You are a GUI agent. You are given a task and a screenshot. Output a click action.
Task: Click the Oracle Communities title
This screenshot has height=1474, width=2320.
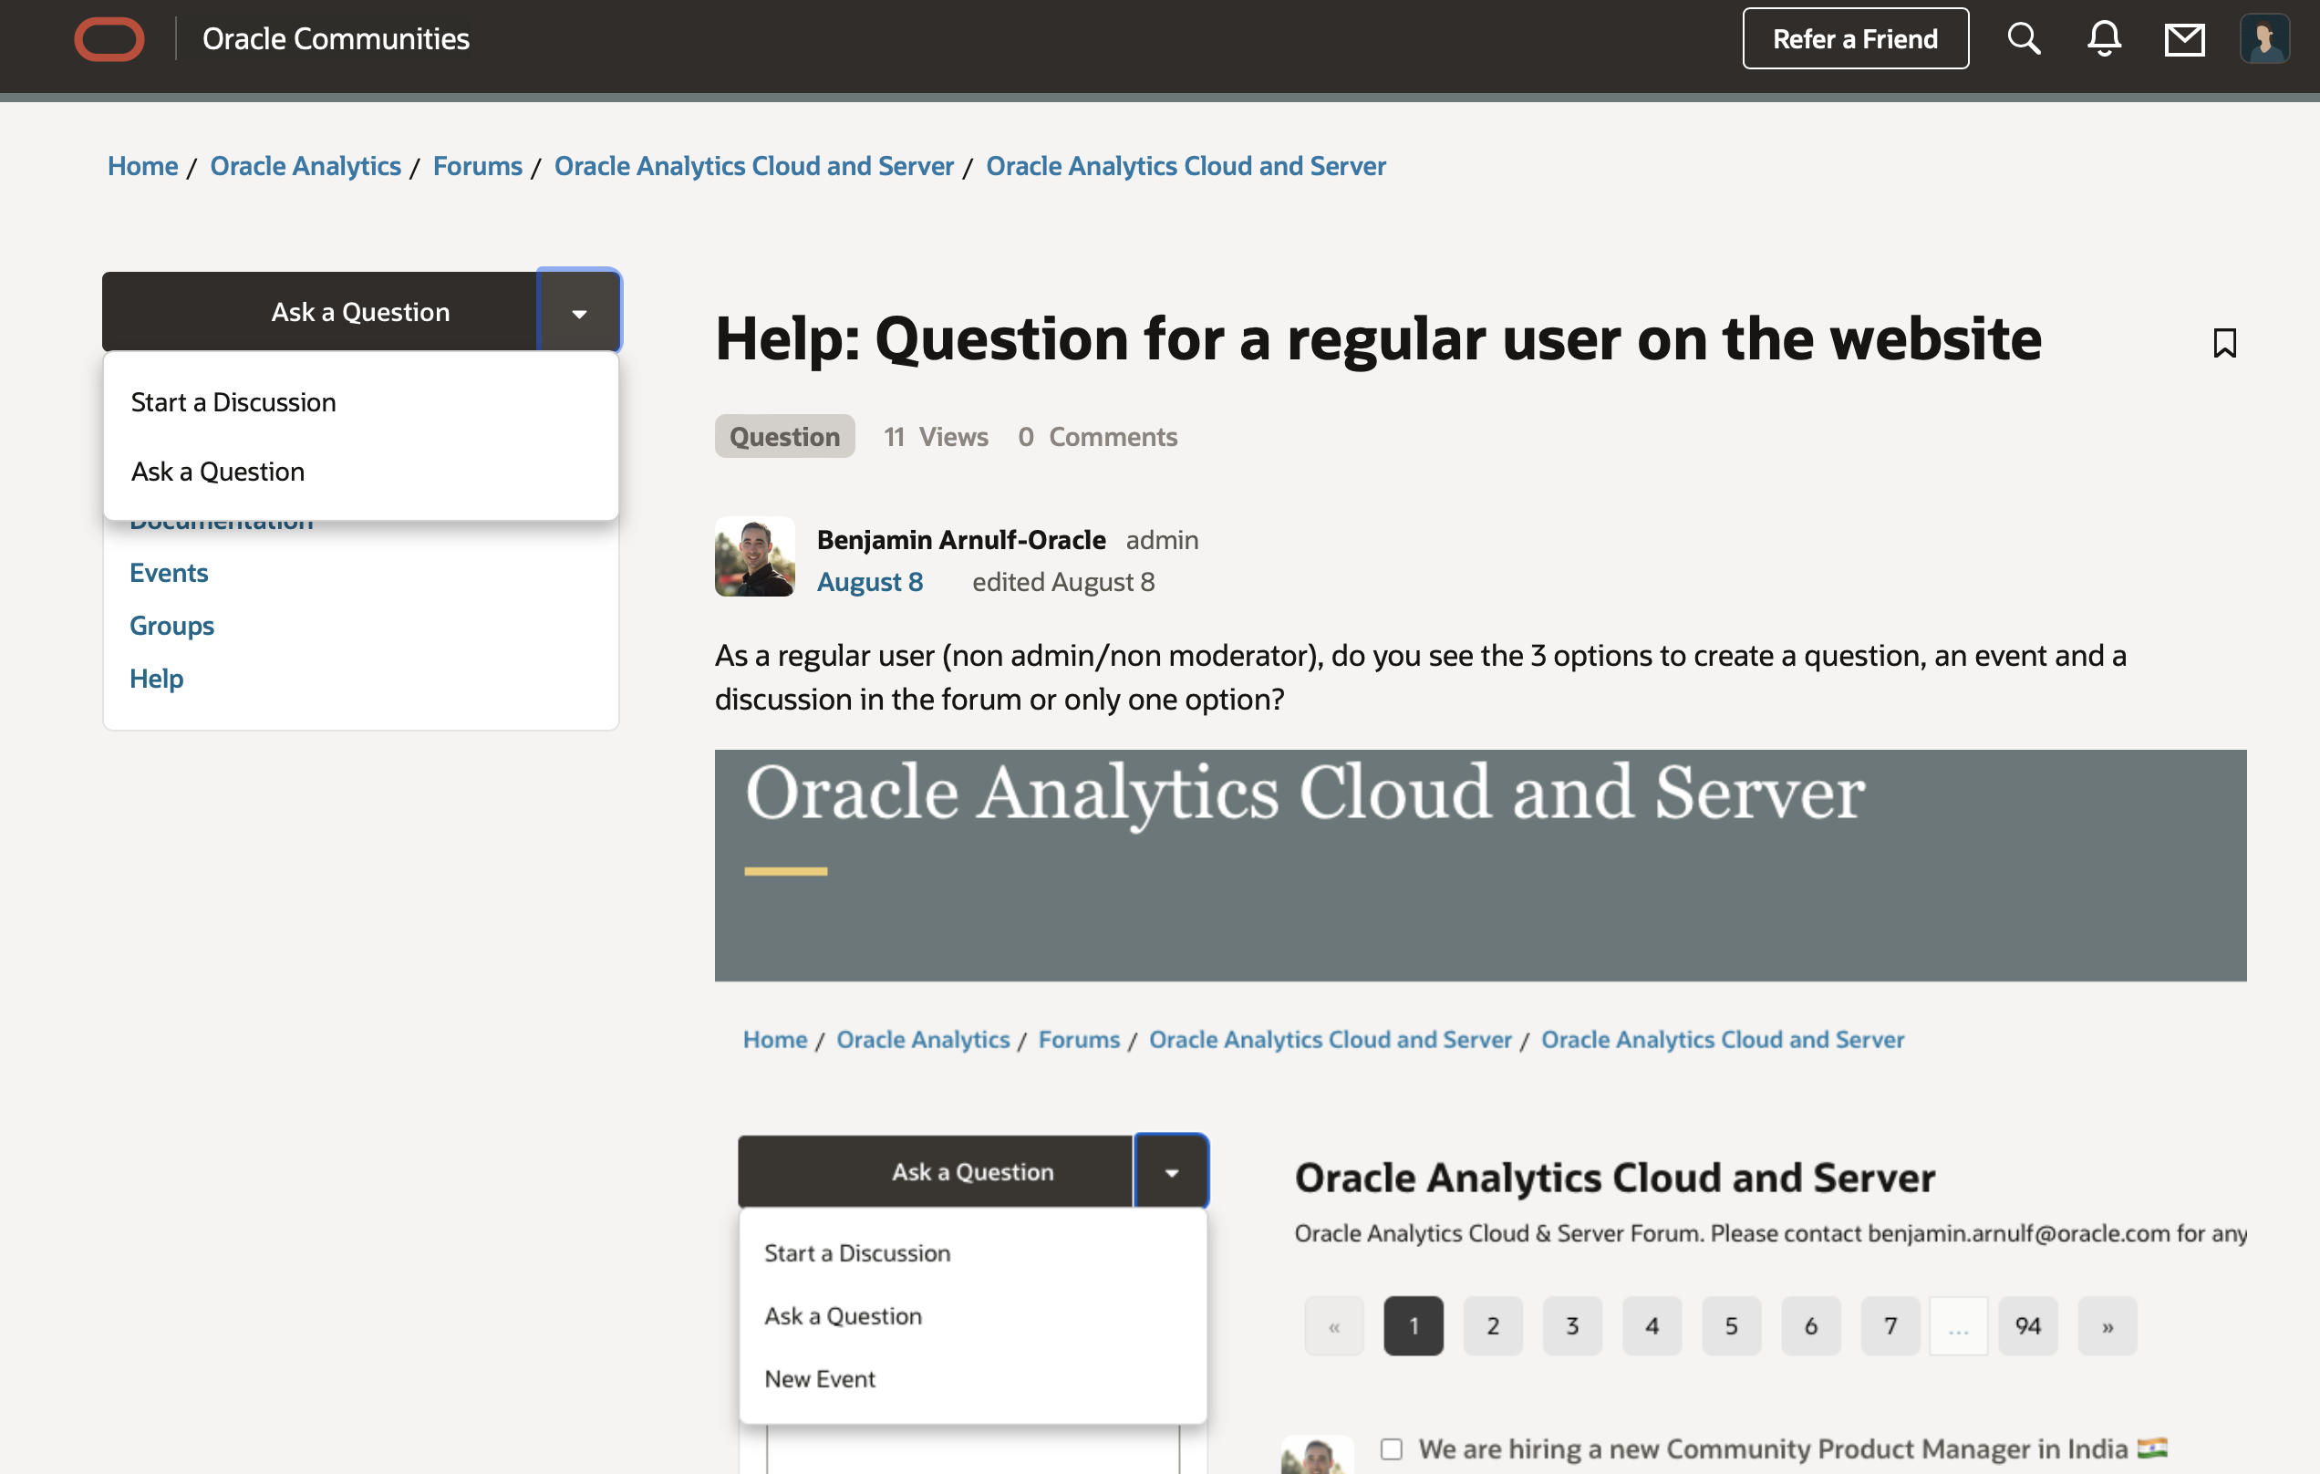[x=336, y=39]
